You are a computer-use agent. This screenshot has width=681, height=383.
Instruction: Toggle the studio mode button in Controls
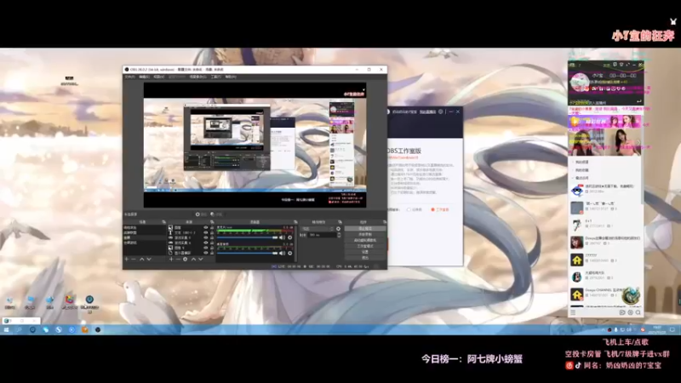[365, 246]
